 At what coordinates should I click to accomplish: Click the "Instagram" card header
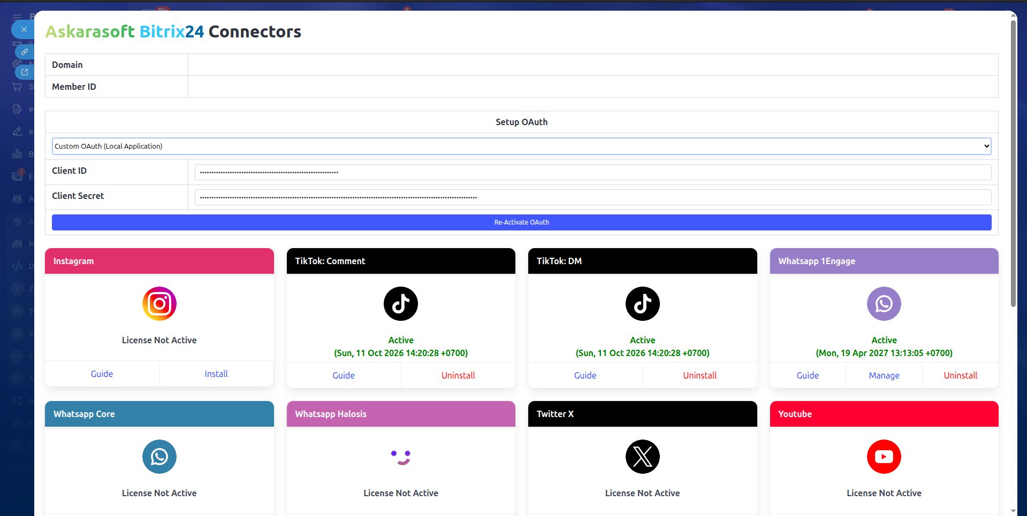(159, 261)
